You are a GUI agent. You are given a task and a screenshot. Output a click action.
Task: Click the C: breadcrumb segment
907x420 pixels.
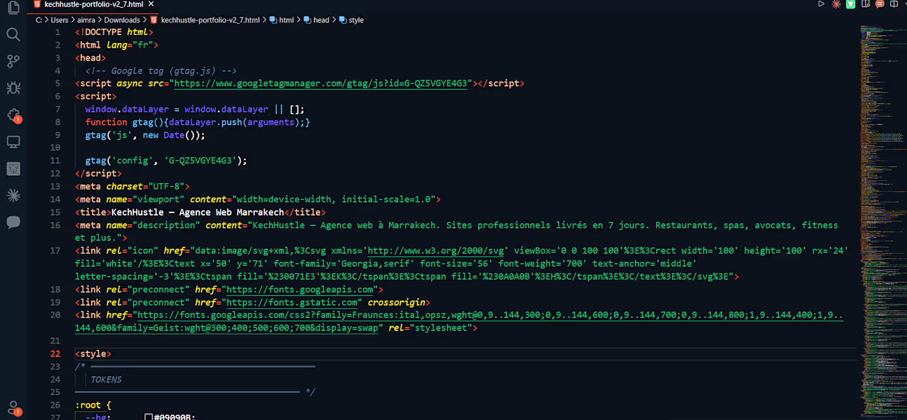[39, 20]
